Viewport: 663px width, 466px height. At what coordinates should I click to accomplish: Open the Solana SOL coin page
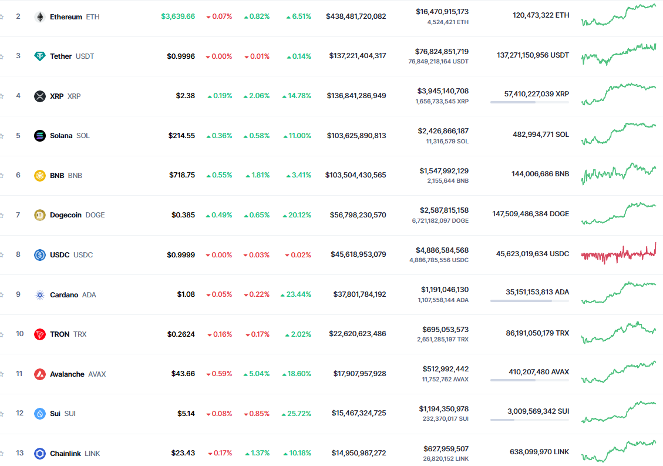[x=70, y=136]
